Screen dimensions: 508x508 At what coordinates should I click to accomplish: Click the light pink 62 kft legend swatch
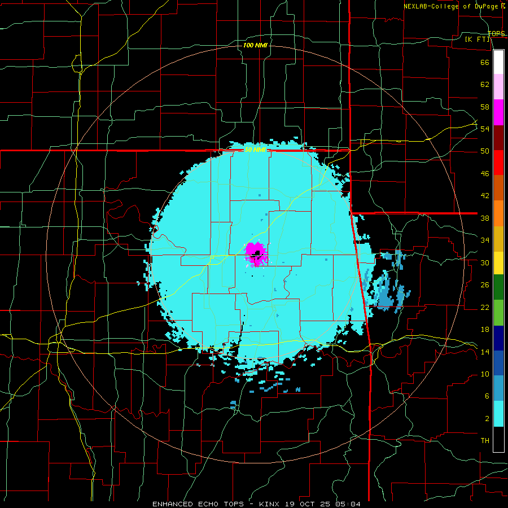tap(498, 87)
